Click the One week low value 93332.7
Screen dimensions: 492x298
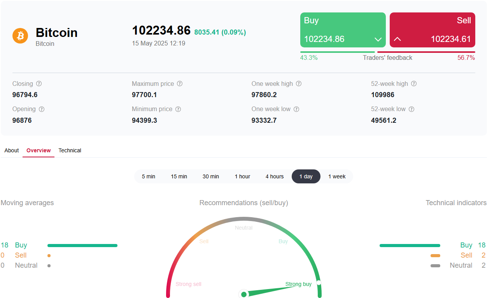(x=264, y=120)
